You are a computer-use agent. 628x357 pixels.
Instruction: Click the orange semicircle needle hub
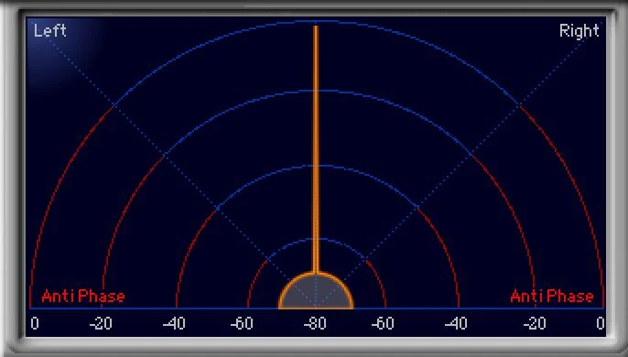316,290
